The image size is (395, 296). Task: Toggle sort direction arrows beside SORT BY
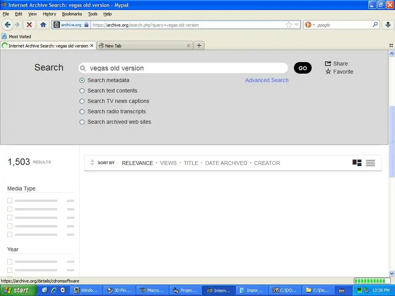92,163
